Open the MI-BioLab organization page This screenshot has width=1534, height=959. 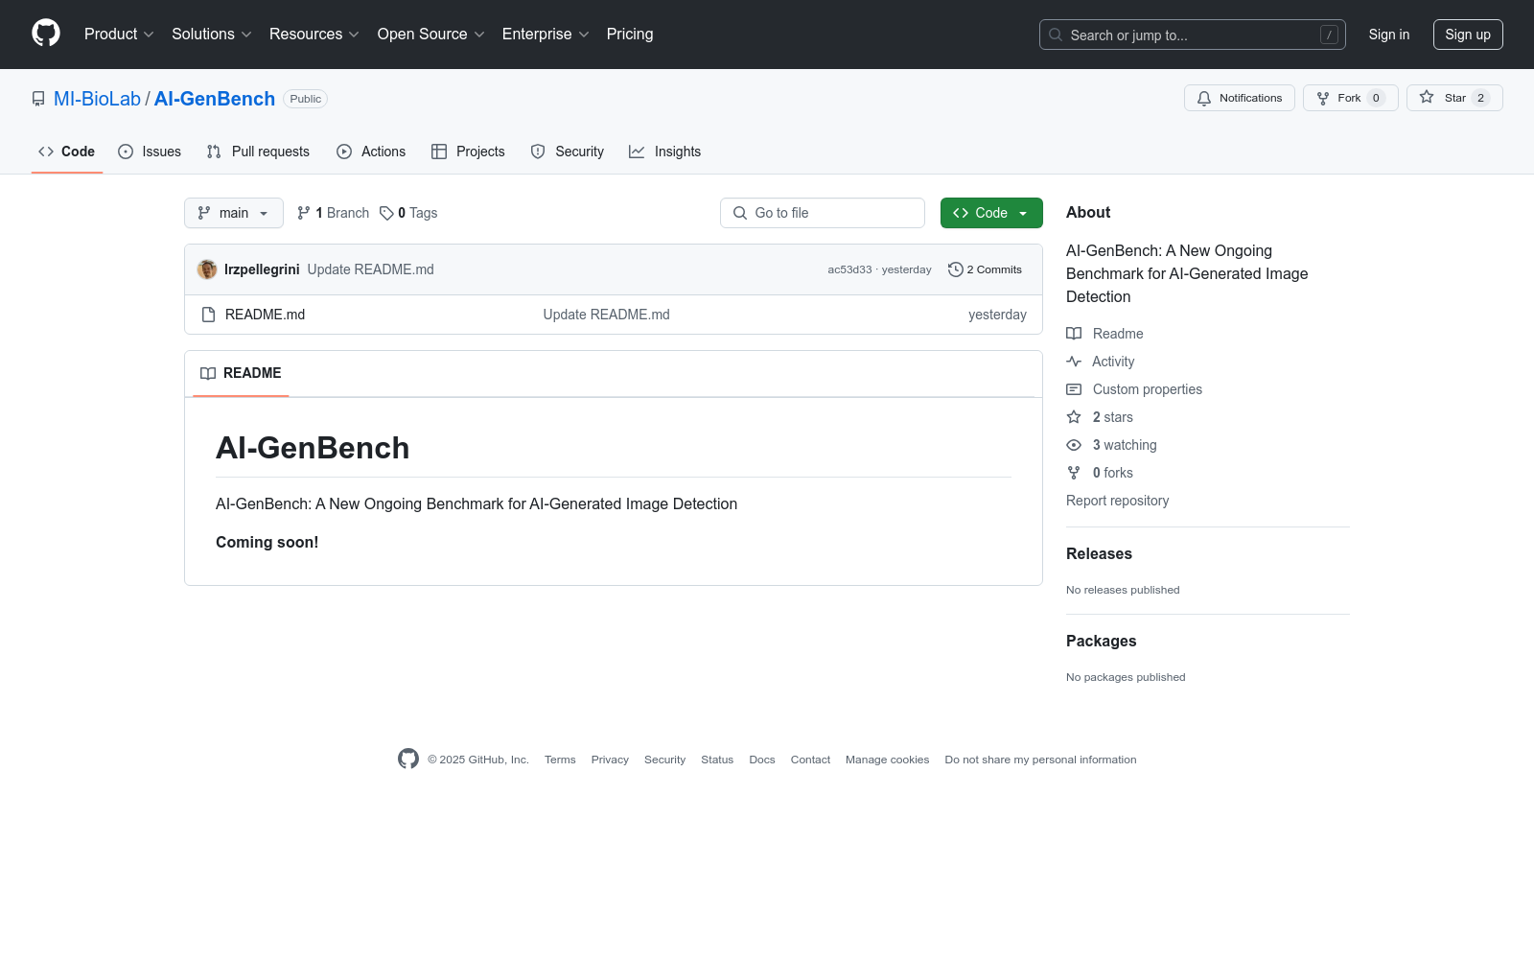click(x=97, y=99)
